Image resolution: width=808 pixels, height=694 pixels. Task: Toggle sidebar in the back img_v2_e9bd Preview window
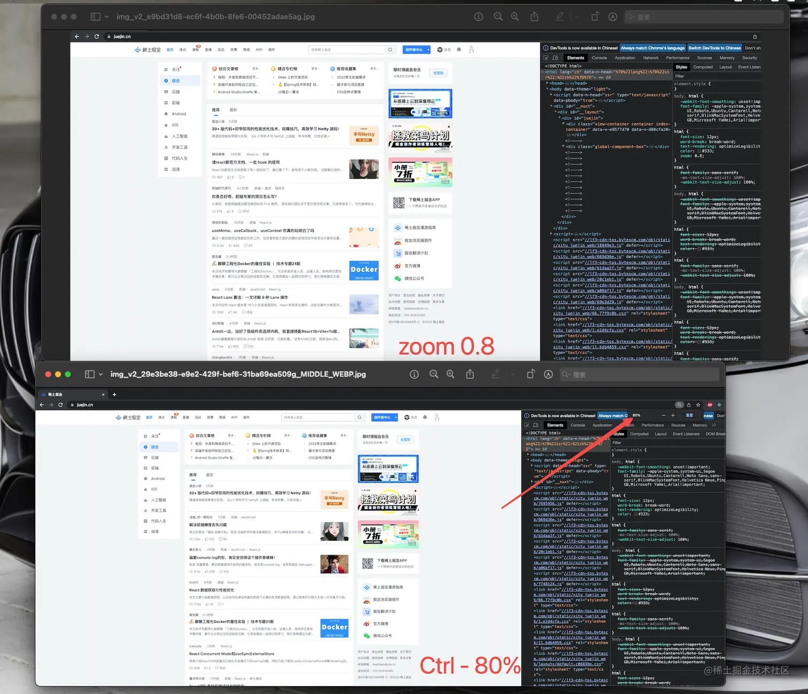click(x=96, y=17)
